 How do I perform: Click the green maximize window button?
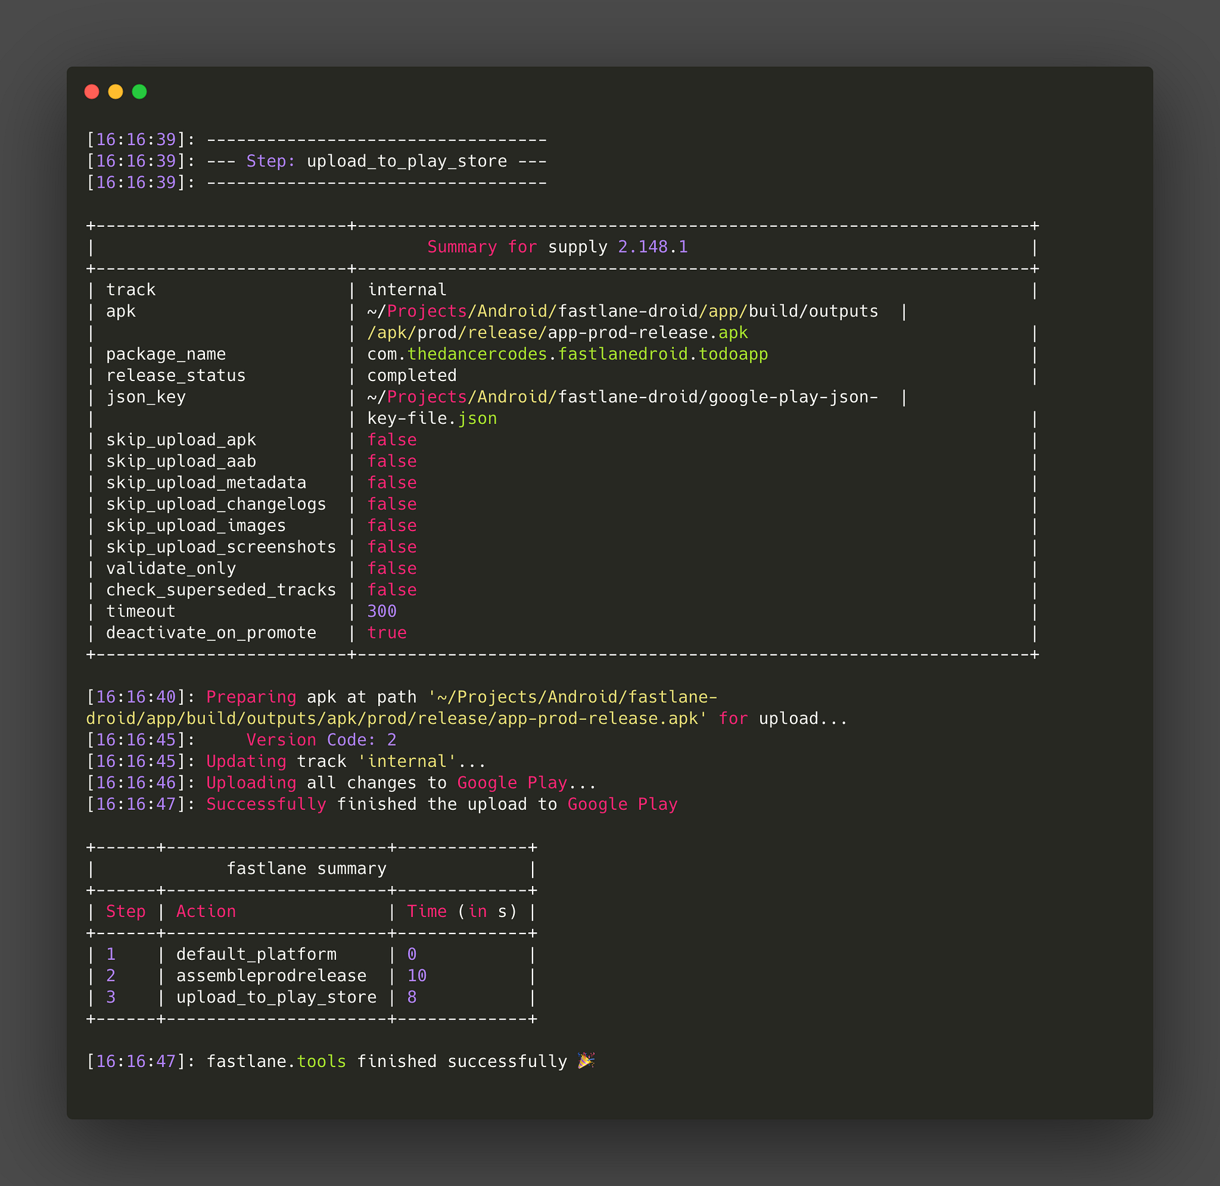pyautogui.click(x=140, y=91)
